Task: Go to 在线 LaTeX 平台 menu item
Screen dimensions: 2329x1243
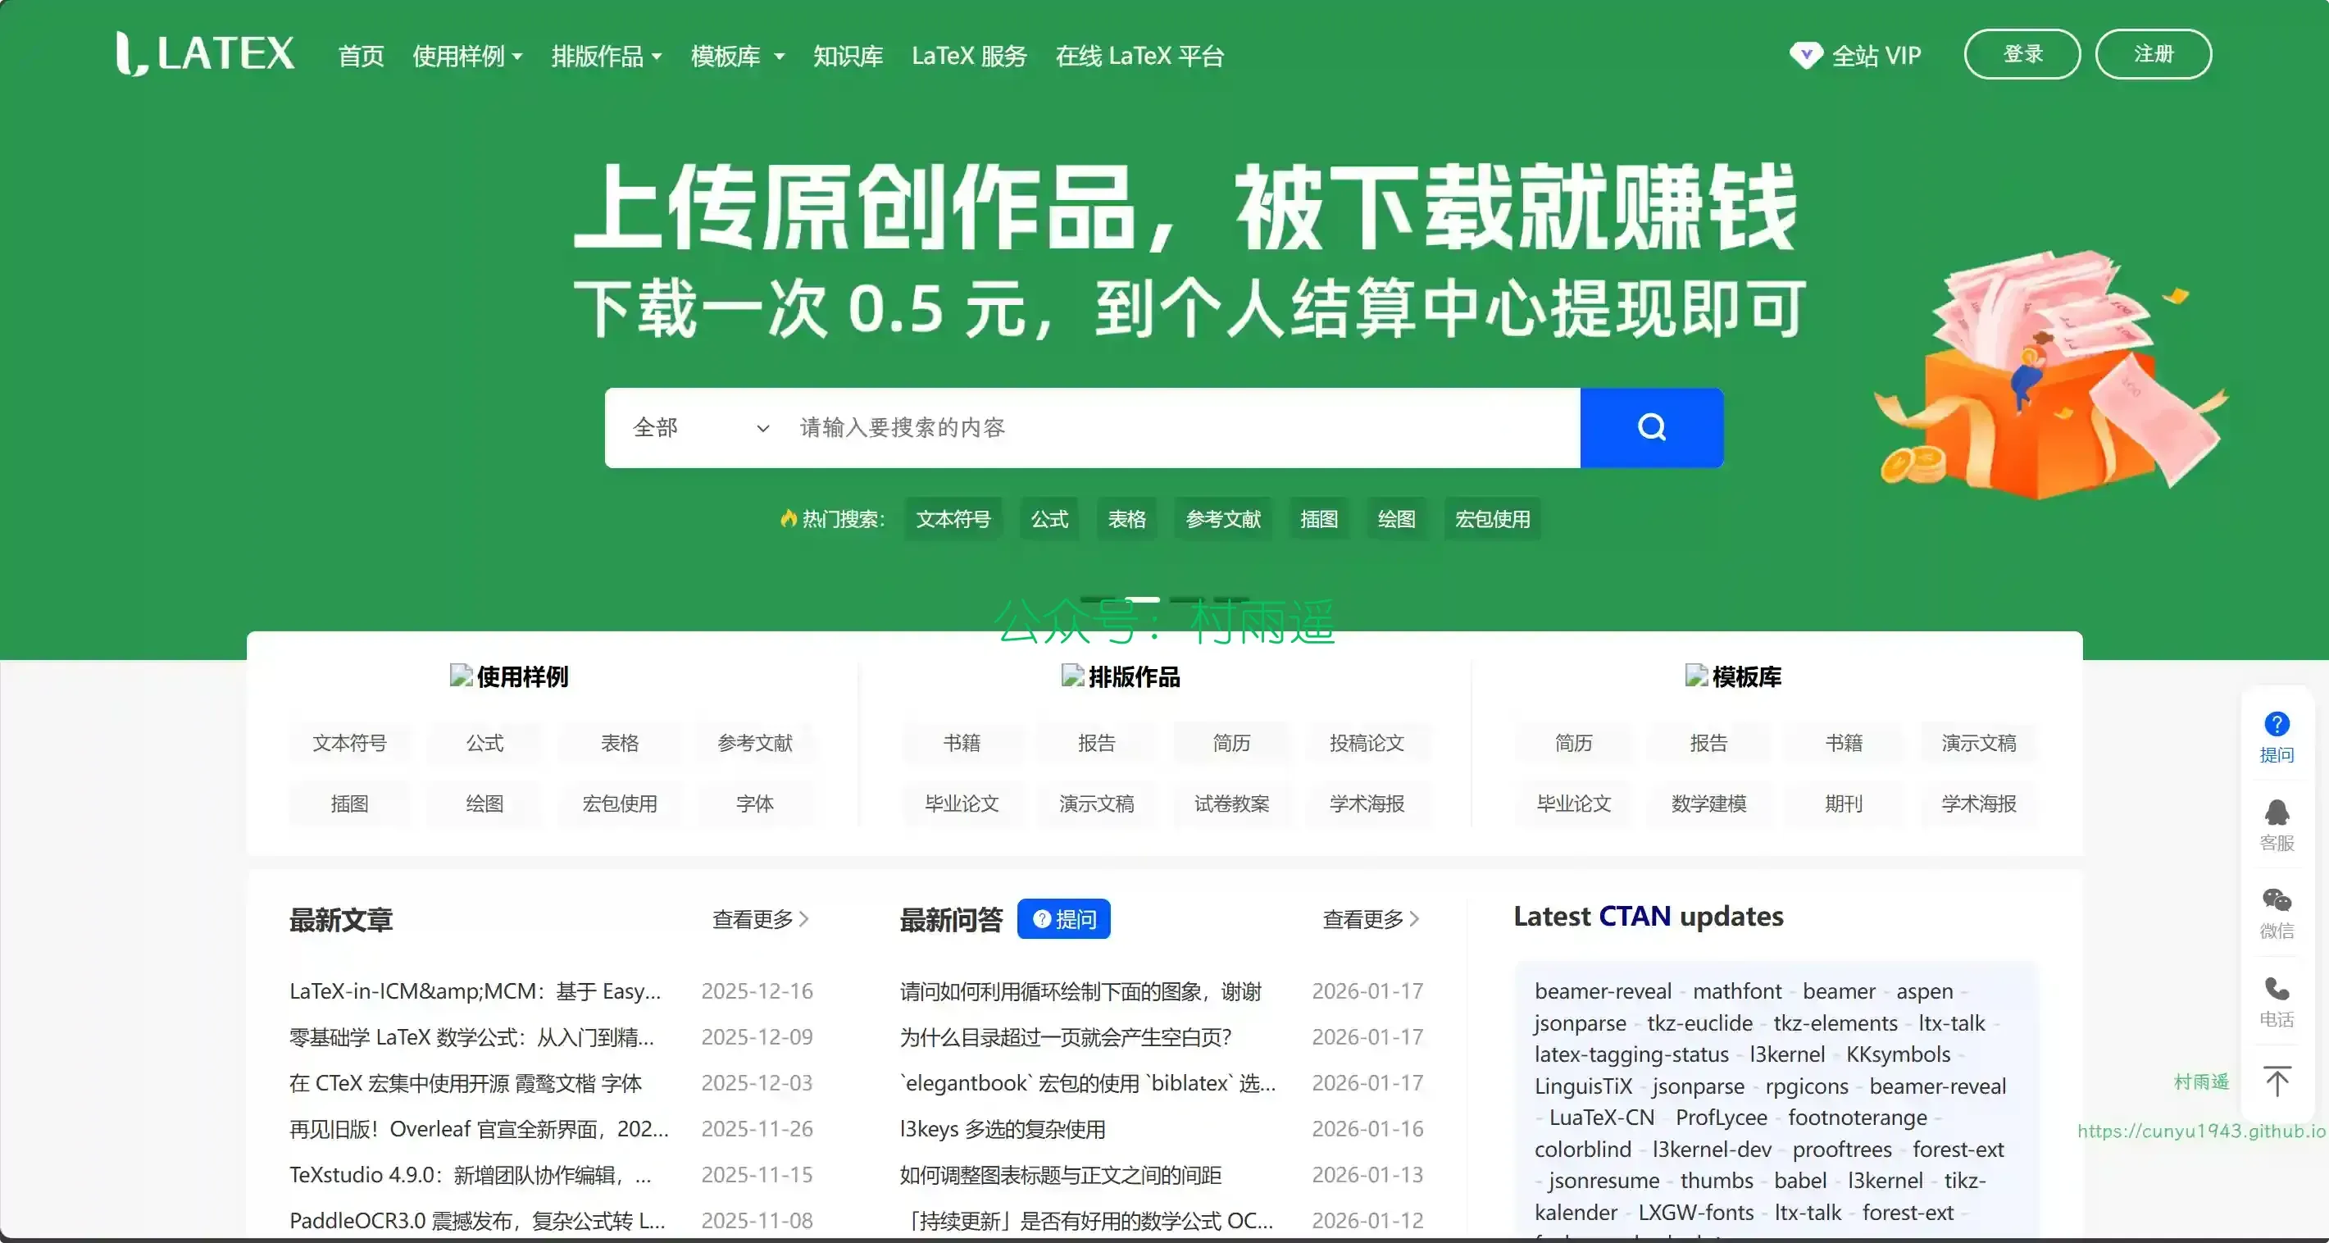Action: click(x=1139, y=56)
